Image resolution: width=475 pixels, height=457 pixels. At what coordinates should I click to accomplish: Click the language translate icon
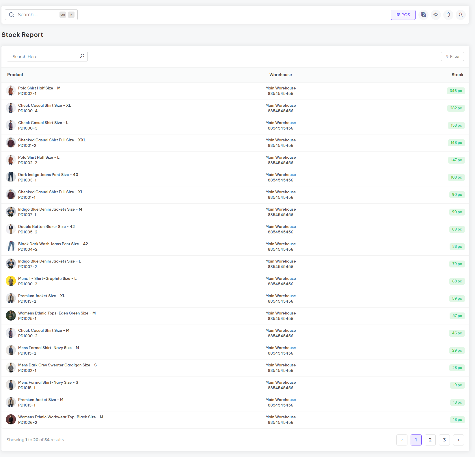[x=423, y=15]
